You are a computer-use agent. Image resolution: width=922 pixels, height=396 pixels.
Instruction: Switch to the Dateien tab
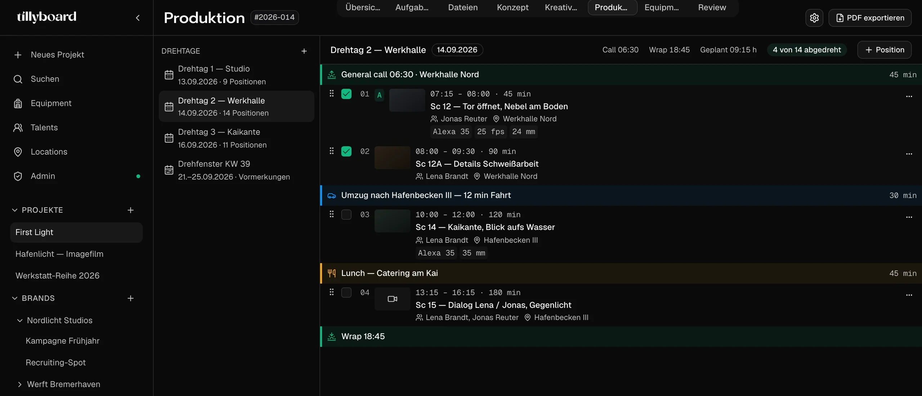pyautogui.click(x=463, y=8)
